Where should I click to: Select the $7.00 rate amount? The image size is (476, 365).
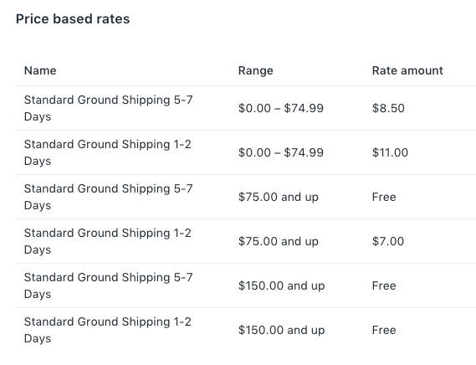coord(388,241)
